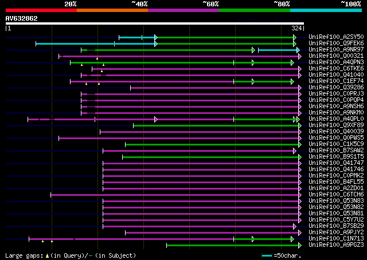This screenshot has width=367, height=260.
Task: Open hit UniRef100_A2SY50
Action: (336, 37)
